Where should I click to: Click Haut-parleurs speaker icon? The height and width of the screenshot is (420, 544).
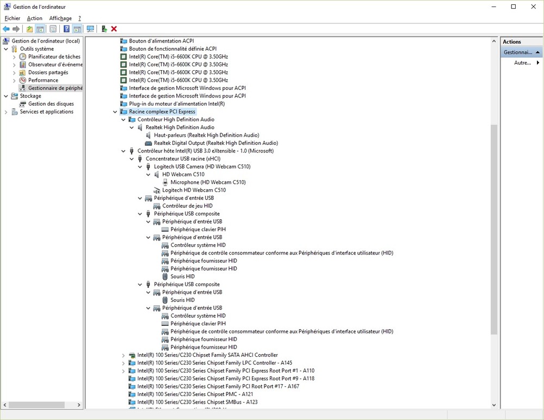pos(148,135)
